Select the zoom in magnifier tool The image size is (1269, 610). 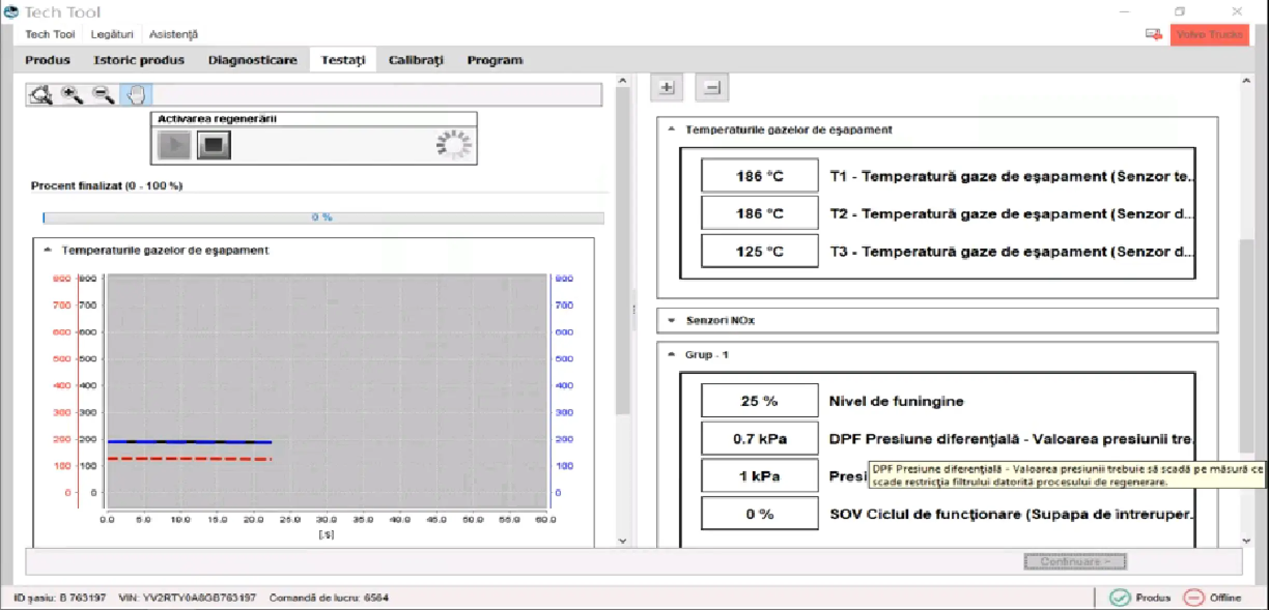click(x=72, y=95)
